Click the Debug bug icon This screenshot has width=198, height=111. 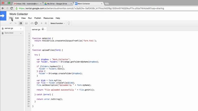click(46, 23)
